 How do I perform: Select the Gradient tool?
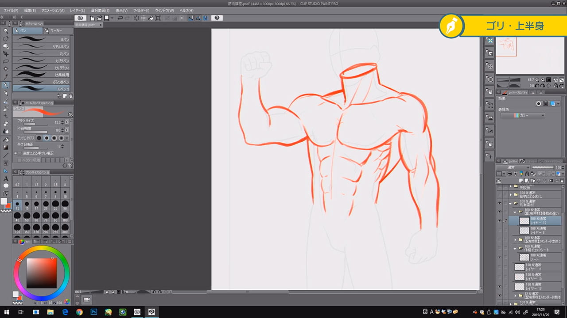click(x=6, y=147)
